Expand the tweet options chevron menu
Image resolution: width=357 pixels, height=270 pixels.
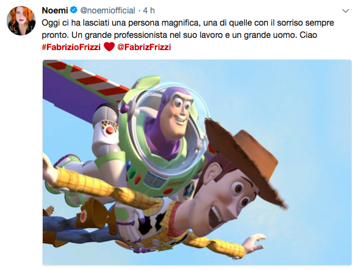tap(345, 11)
